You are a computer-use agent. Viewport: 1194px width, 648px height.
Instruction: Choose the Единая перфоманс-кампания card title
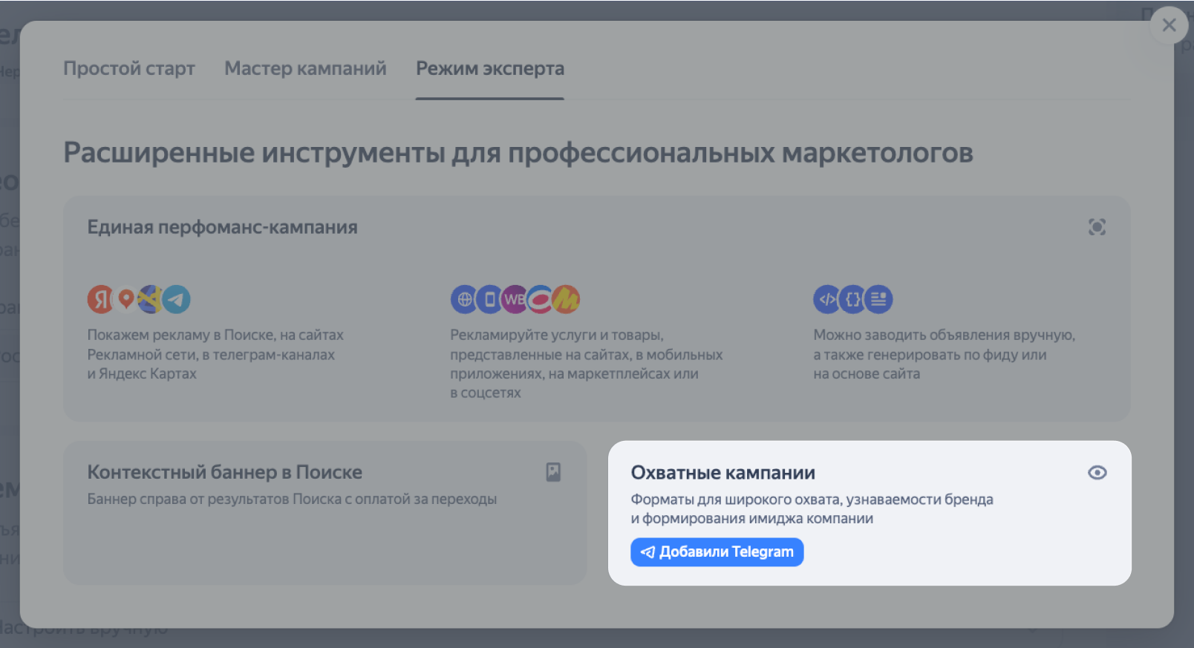pyautogui.click(x=222, y=227)
